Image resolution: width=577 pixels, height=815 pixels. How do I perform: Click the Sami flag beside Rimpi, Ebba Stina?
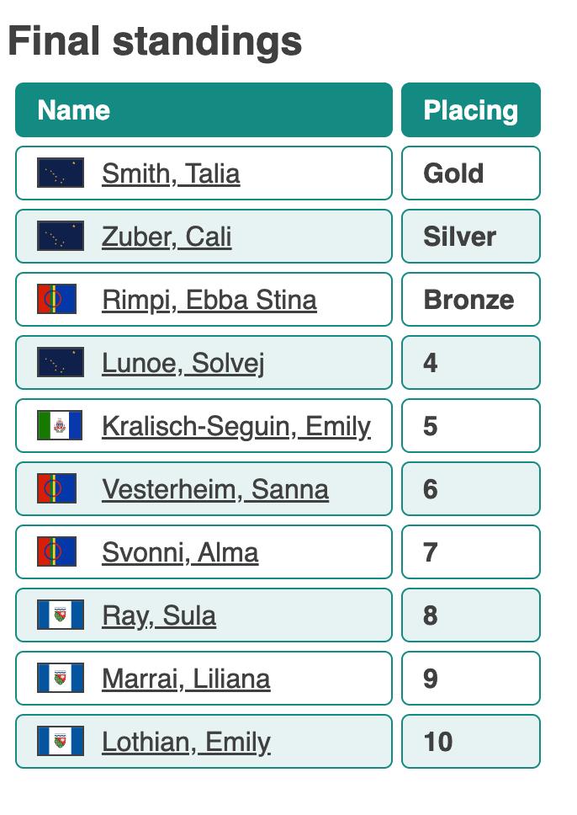[57, 300]
